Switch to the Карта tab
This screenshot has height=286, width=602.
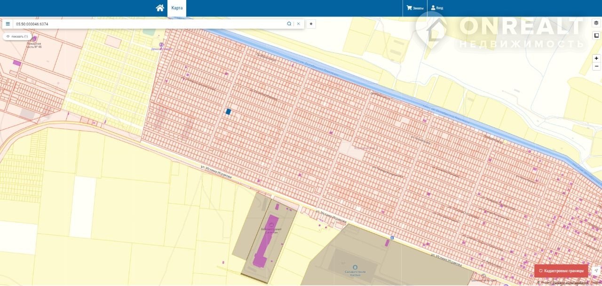pyautogui.click(x=177, y=8)
